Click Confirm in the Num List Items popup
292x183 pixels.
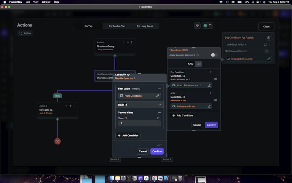click(x=157, y=151)
